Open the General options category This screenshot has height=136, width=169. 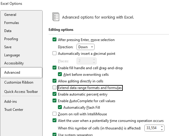pyautogui.click(x=10, y=15)
